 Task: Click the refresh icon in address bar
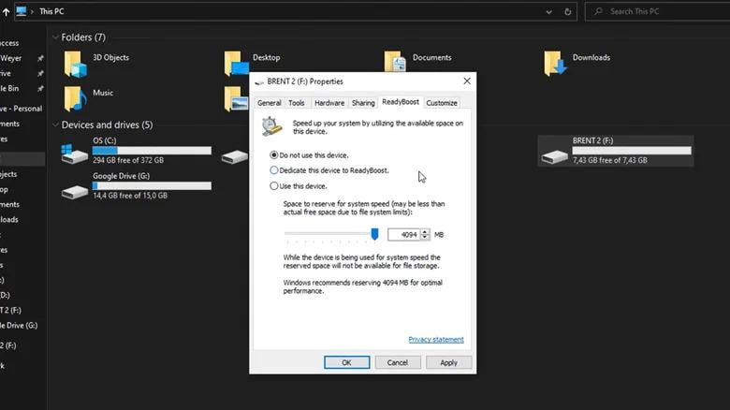(x=568, y=11)
